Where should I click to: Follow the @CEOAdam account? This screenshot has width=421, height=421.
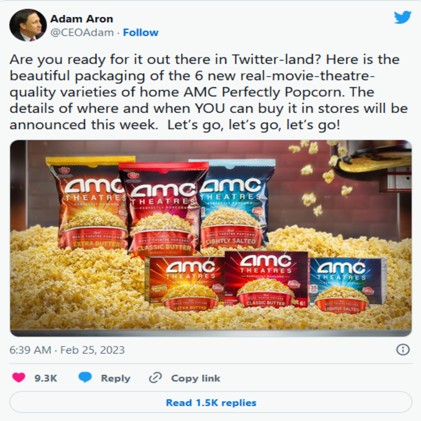(x=141, y=32)
